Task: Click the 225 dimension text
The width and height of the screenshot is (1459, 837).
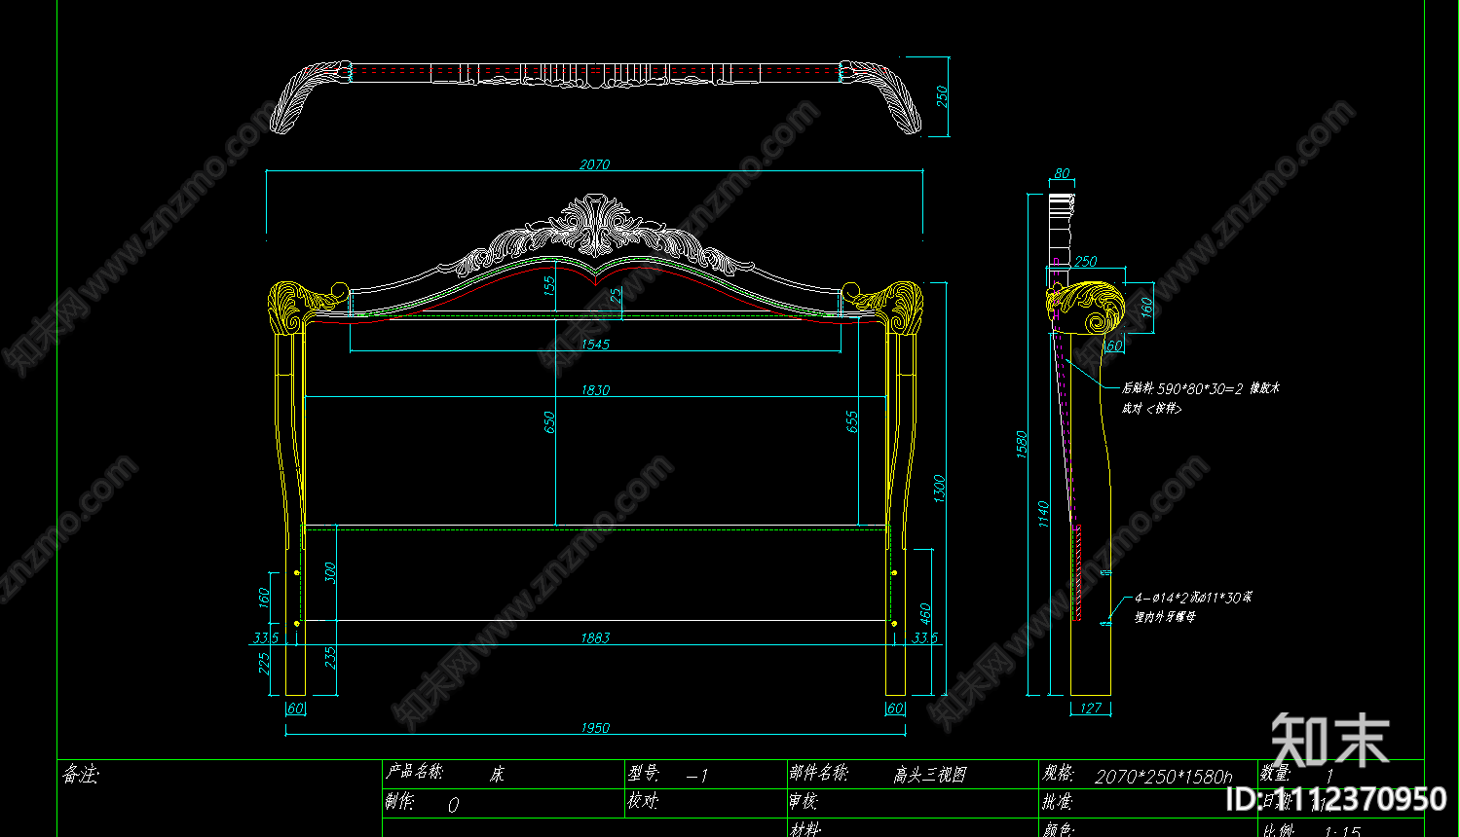Action: (263, 663)
